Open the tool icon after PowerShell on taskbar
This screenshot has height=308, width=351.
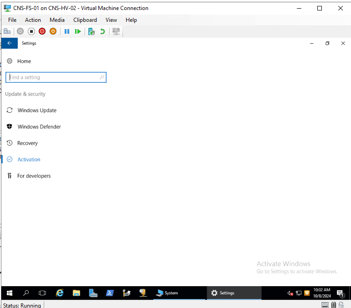(127, 293)
